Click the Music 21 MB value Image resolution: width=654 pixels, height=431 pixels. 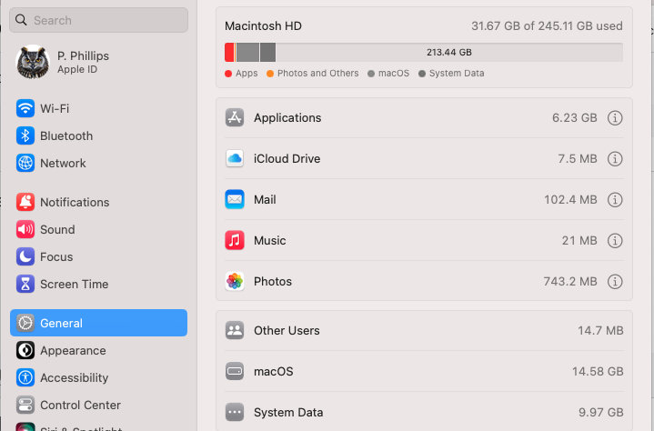(x=579, y=241)
